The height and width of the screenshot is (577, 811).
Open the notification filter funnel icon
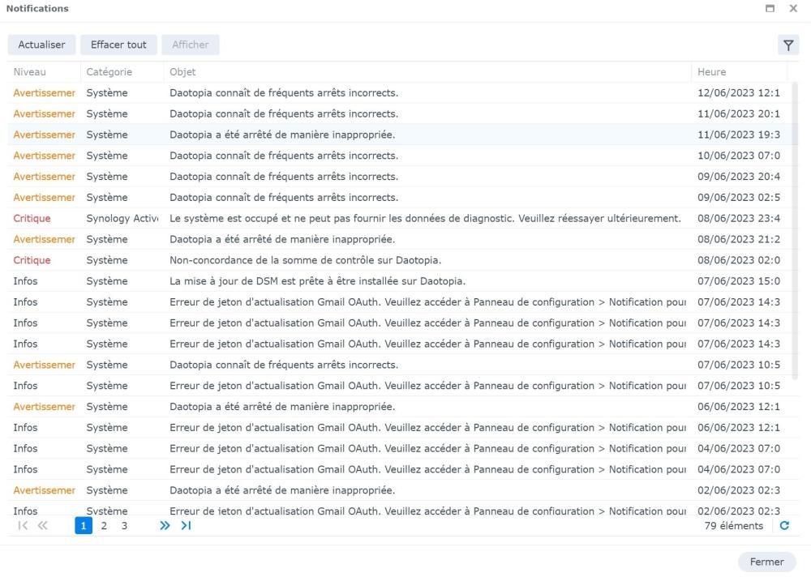[x=787, y=45]
